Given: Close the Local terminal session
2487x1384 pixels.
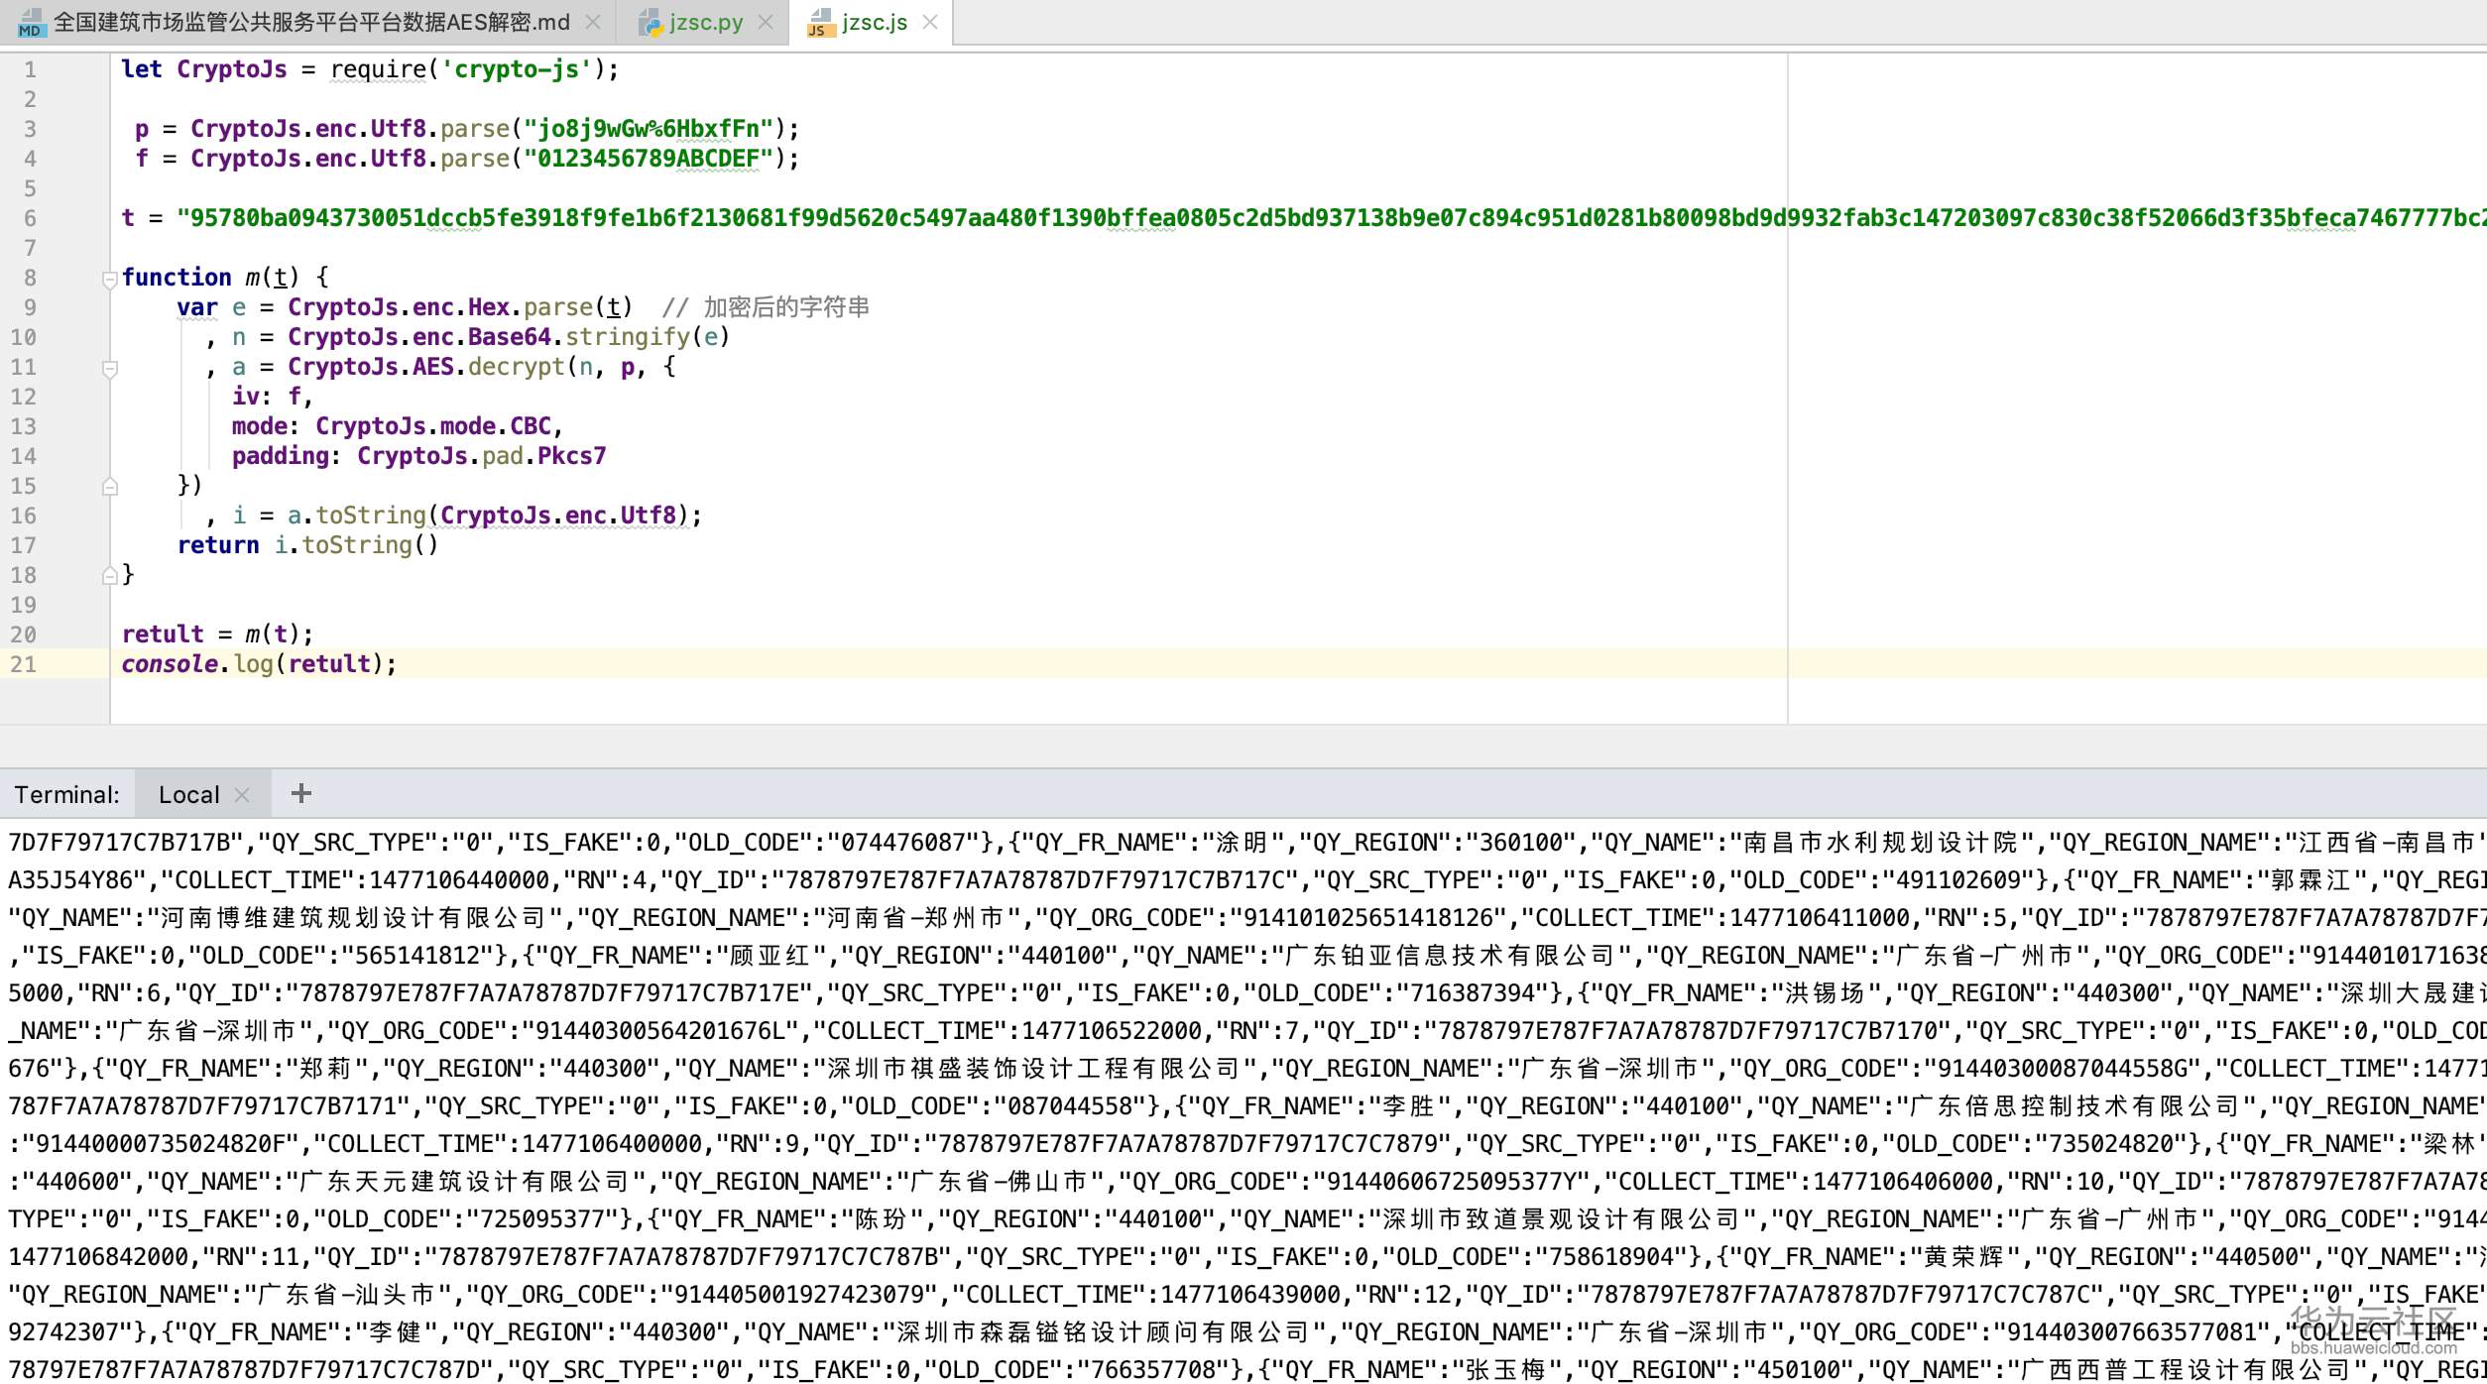Looking at the screenshot, I should pyautogui.click(x=242, y=793).
